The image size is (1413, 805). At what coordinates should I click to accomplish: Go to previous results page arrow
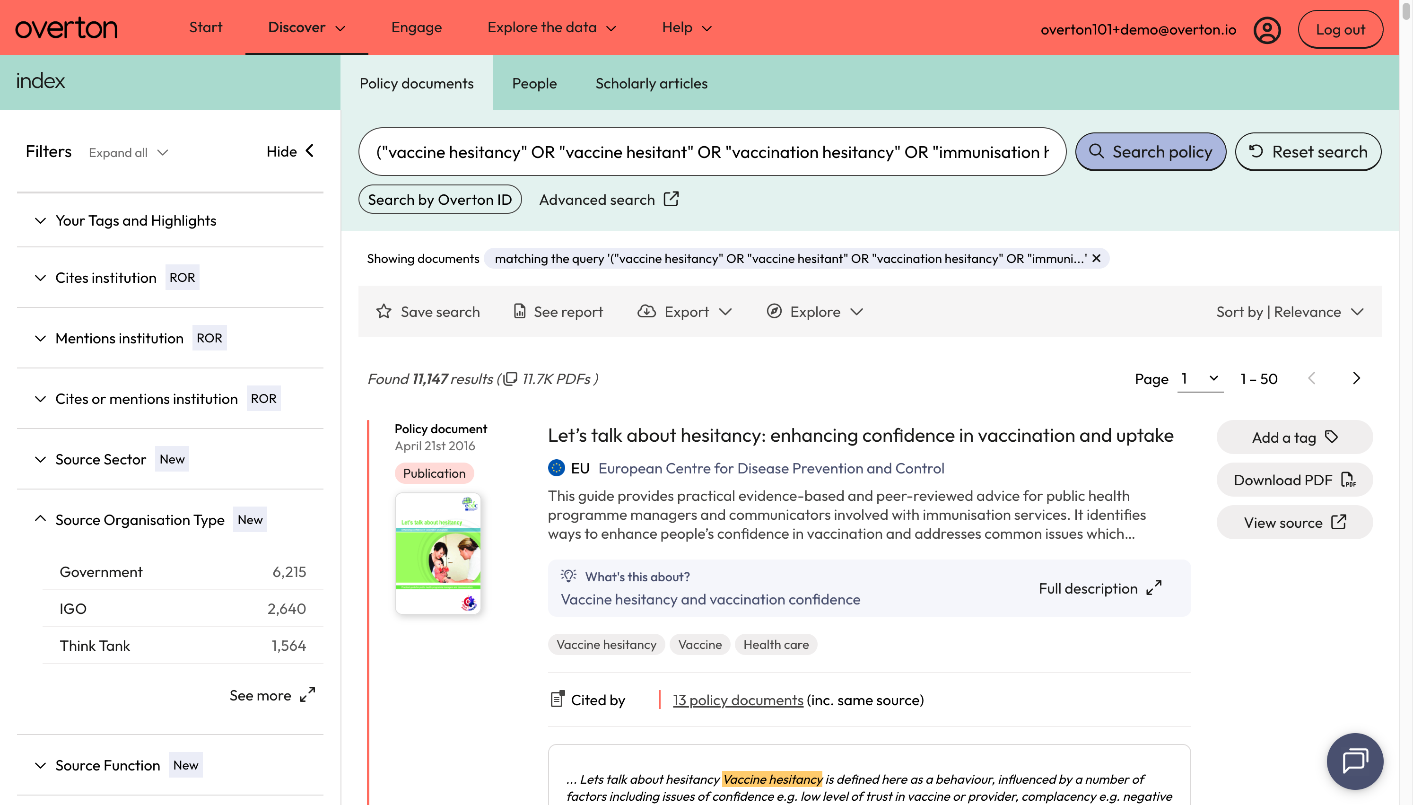(x=1312, y=378)
